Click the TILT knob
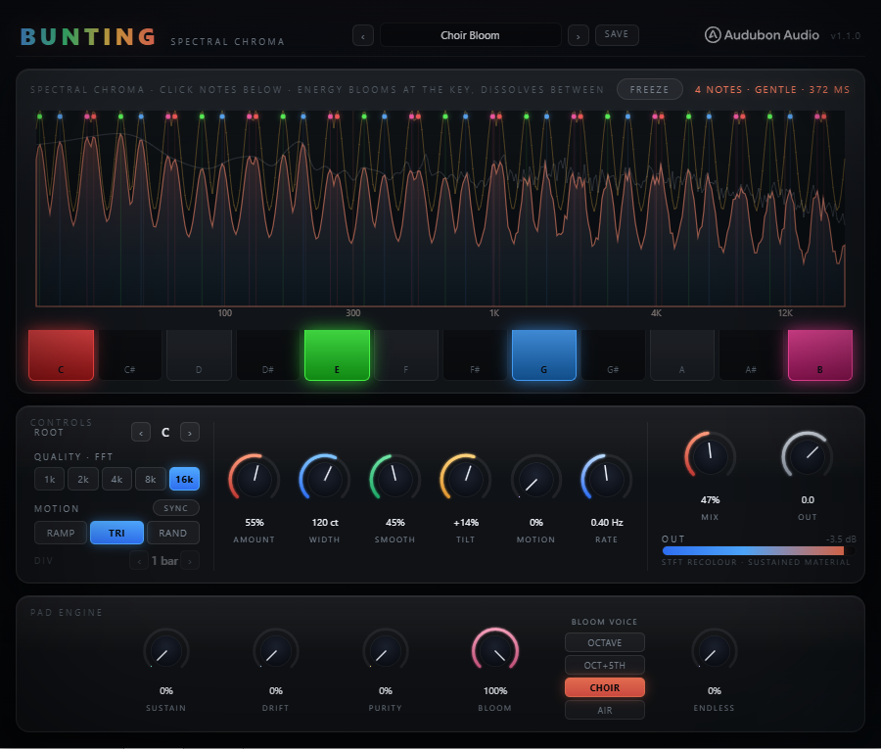Viewport: 881px width, 749px height. point(466,479)
